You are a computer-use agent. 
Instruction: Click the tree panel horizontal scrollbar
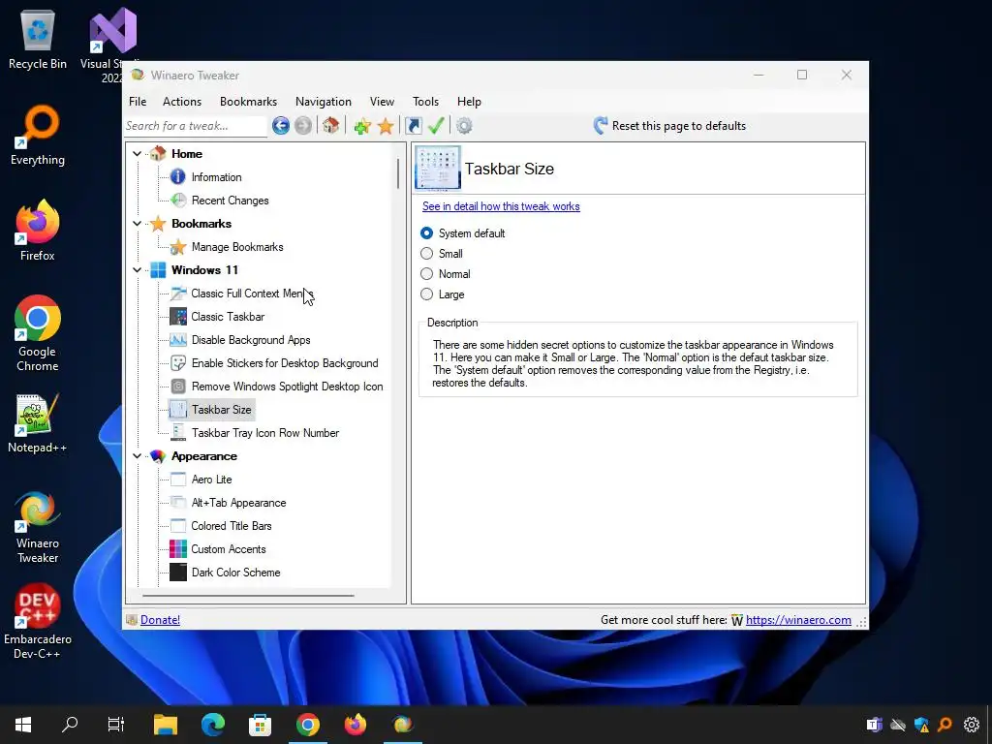tap(248, 596)
